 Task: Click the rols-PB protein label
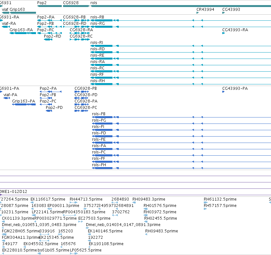99,114
